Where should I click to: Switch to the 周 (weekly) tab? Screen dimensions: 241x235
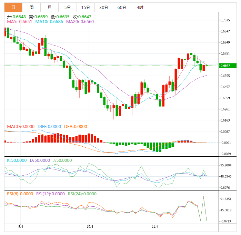tap(31, 7)
